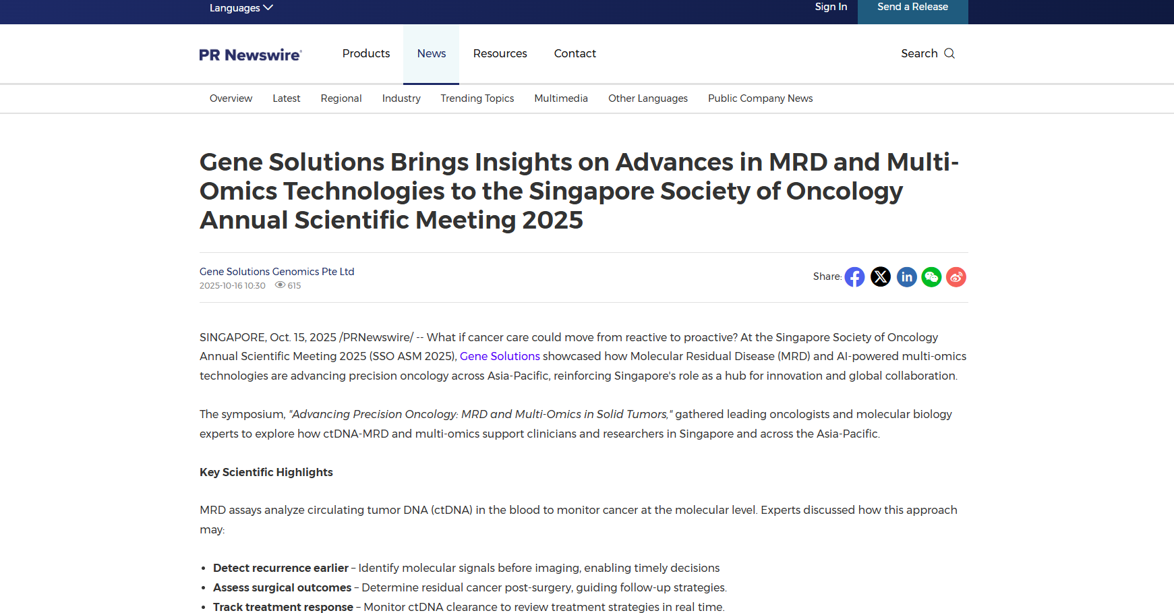Viewport: 1174px width, 613px height.
Task: Select the Multimedia subnav item
Action: 560,98
